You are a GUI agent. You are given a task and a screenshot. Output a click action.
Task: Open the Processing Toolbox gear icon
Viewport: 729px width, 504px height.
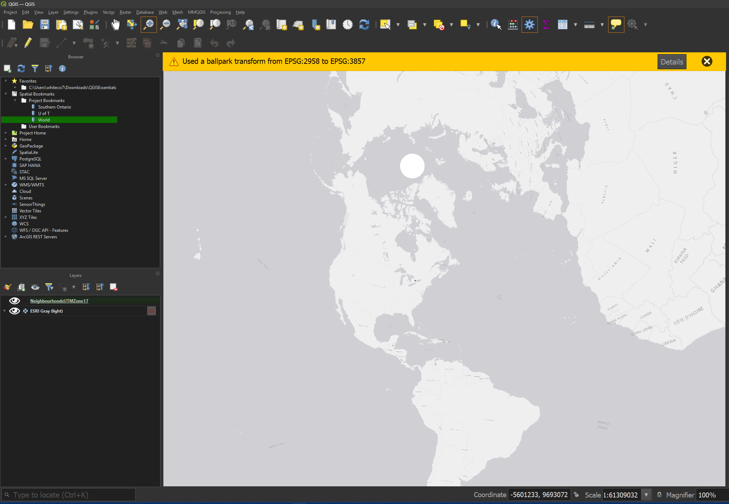[x=530, y=25]
